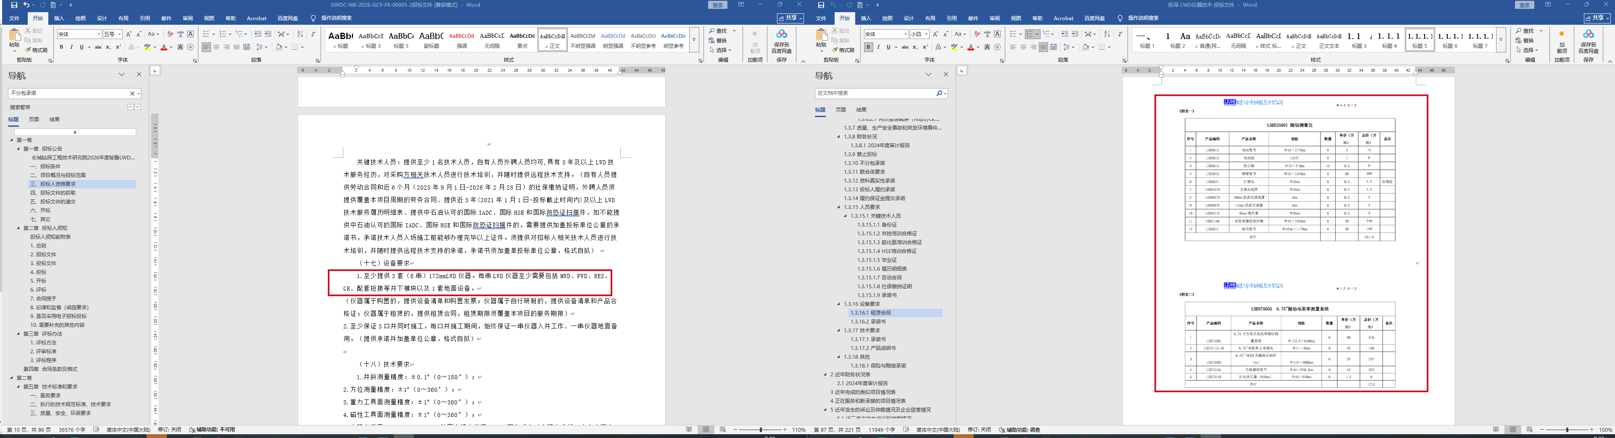Viewport: 1615px width, 438px height.
Task: Click Undo arrow in left Word window
Action: tap(26, 5)
